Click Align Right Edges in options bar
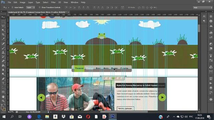 (88, 7)
